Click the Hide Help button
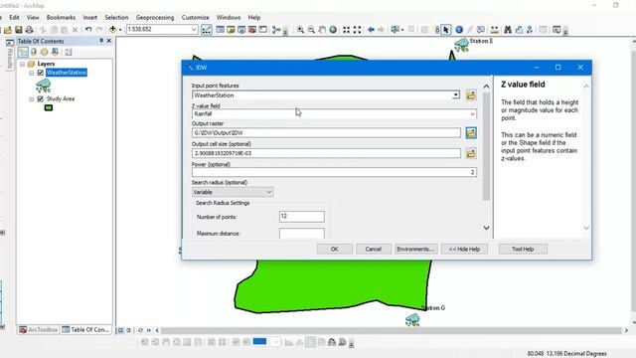636x358 pixels. pyautogui.click(x=464, y=249)
